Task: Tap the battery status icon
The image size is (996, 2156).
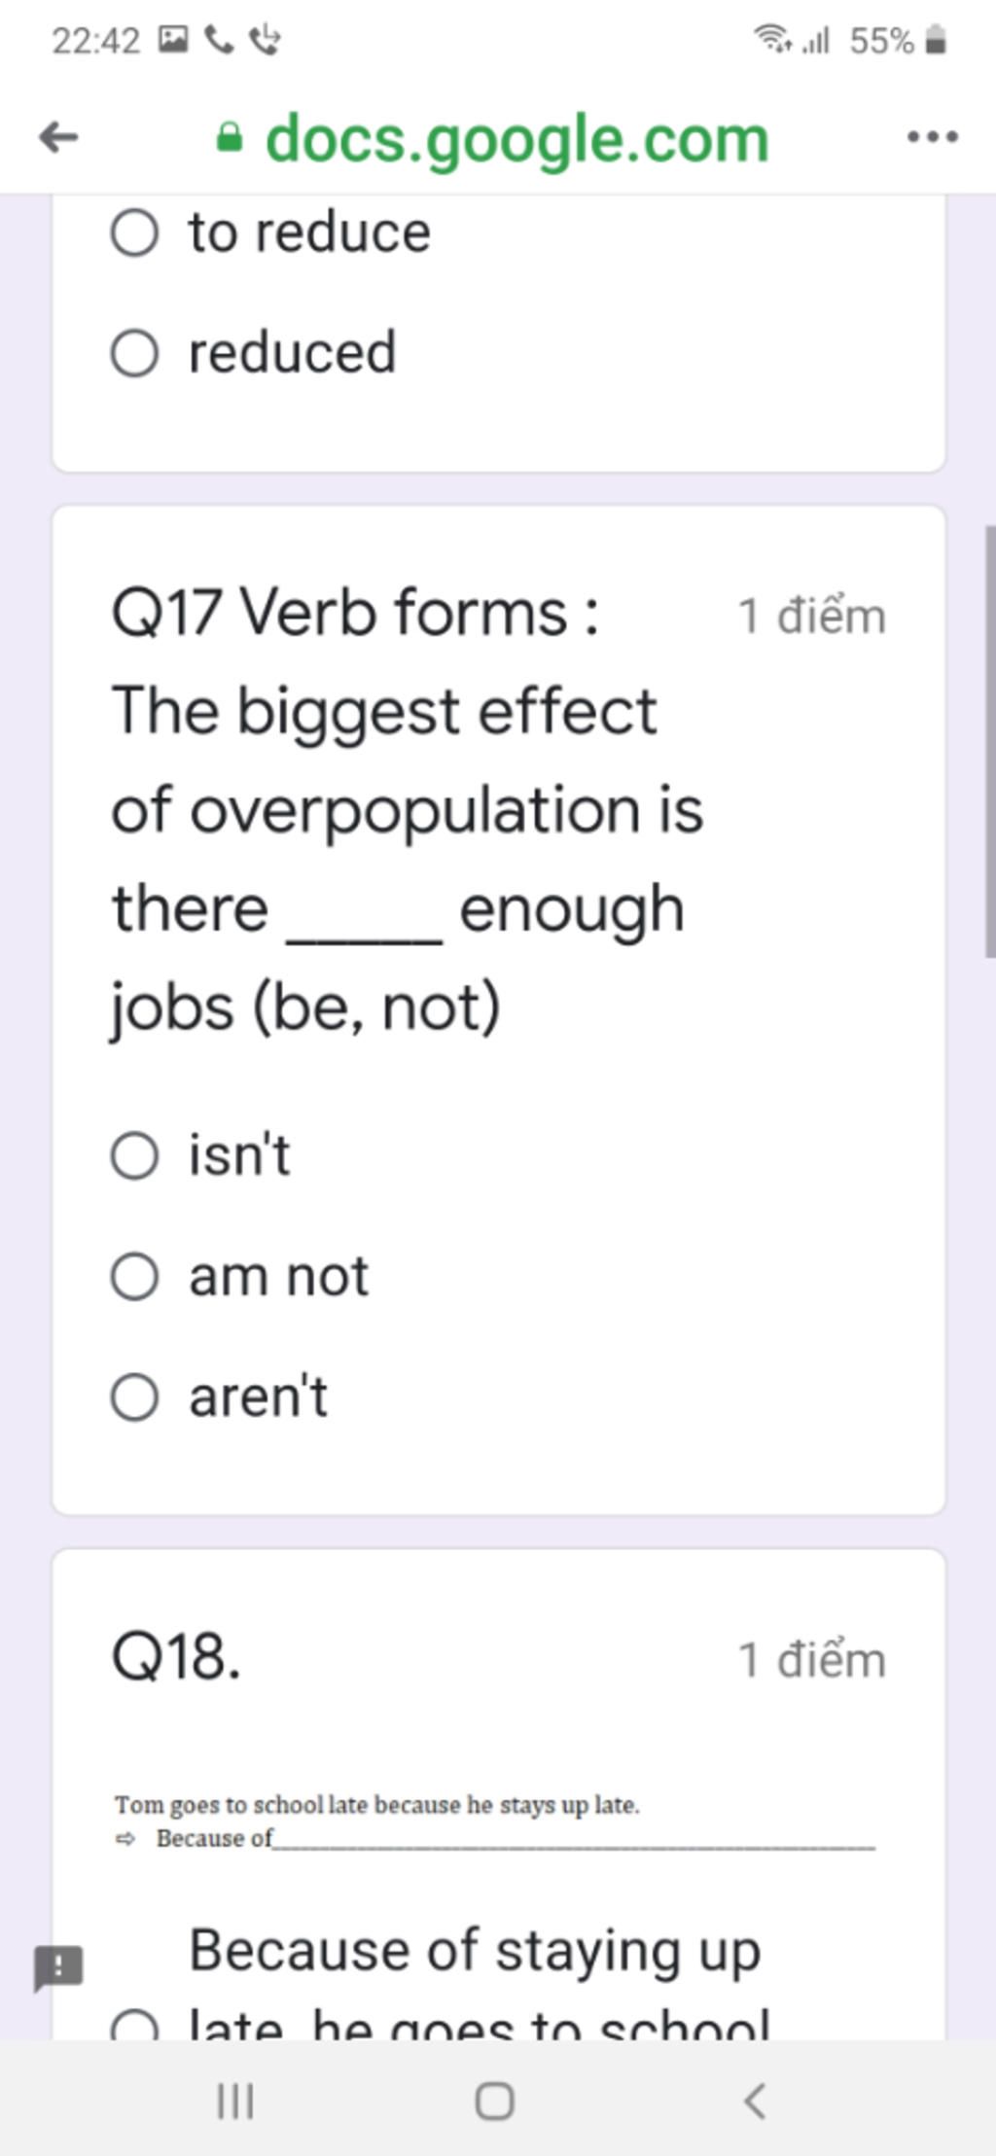Action: [x=935, y=41]
